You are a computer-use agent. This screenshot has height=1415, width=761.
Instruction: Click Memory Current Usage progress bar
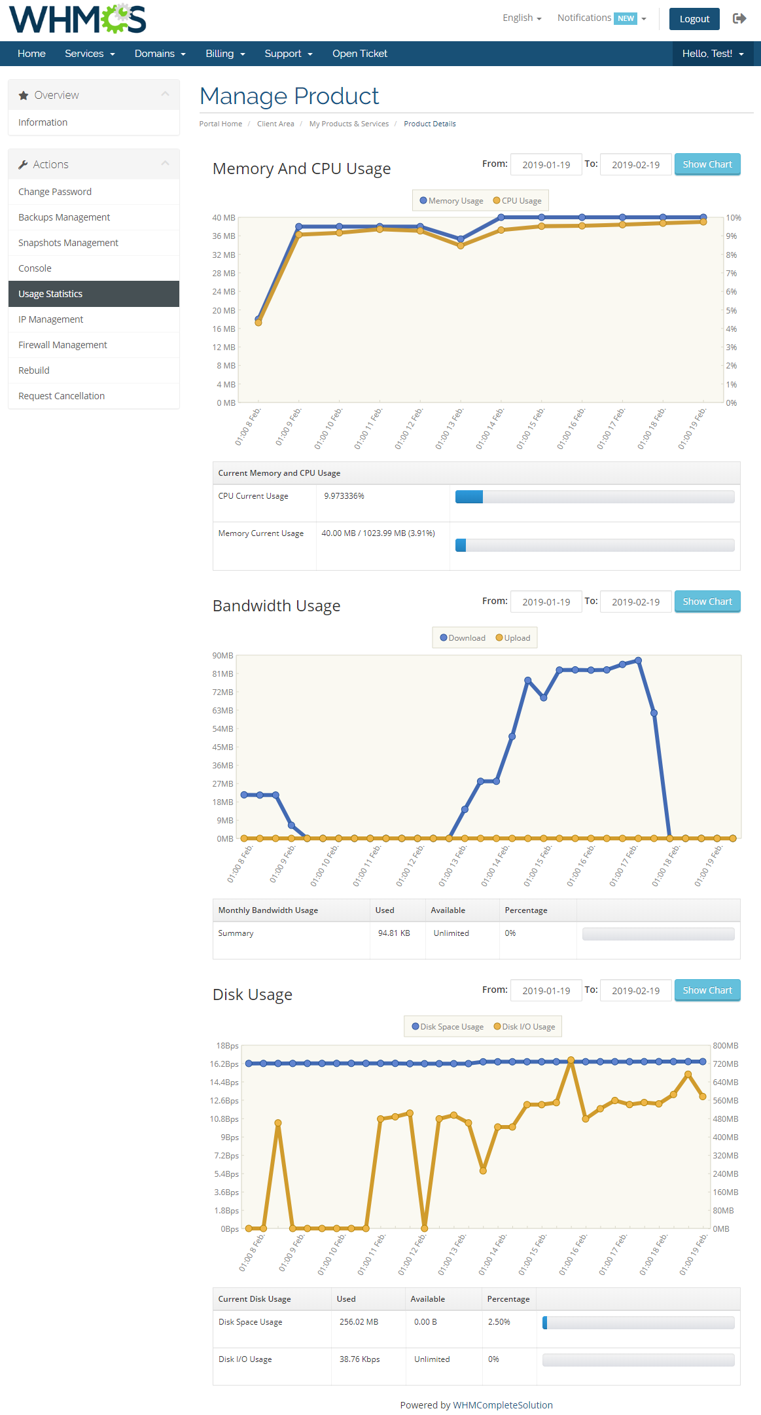click(x=595, y=545)
